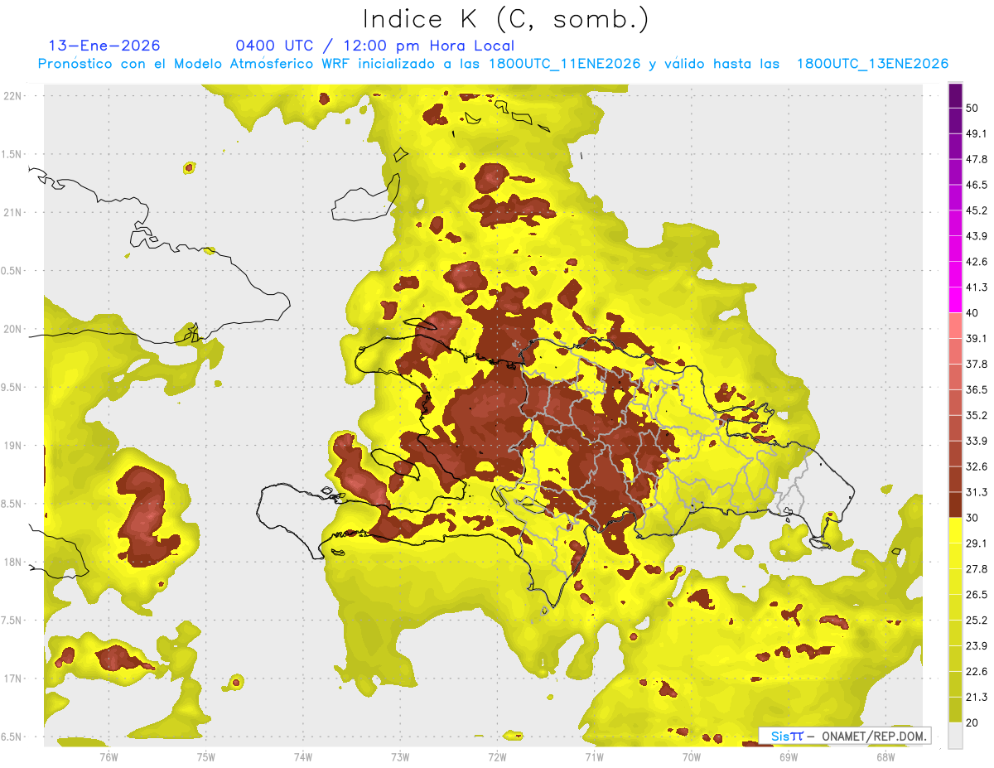Click the latitude label "17N"
Viewport: 994px width, 768px height.
(13, 679)
